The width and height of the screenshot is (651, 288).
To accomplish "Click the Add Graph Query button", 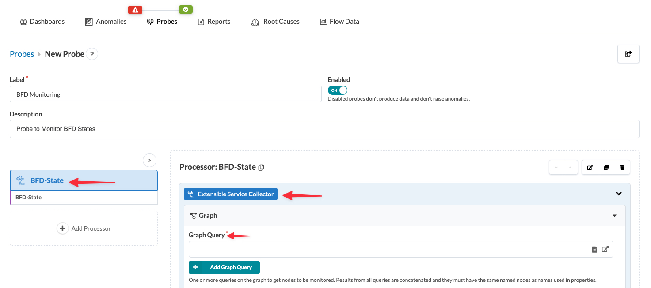I will point(224,267).
